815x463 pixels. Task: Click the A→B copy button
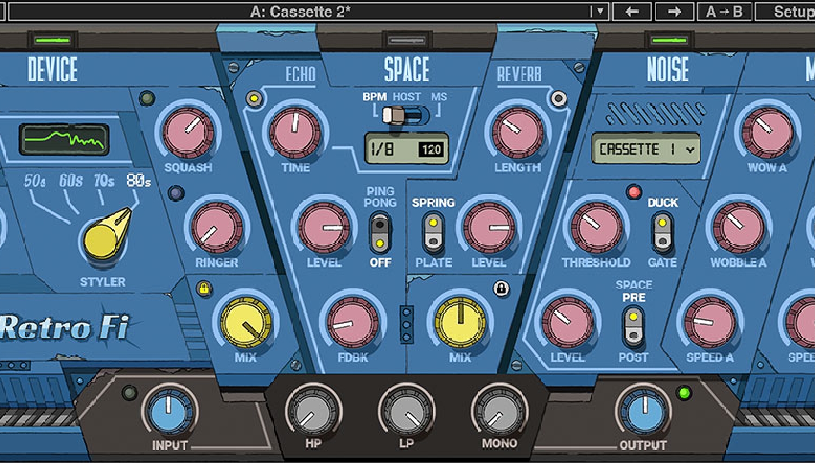(724, 12)
